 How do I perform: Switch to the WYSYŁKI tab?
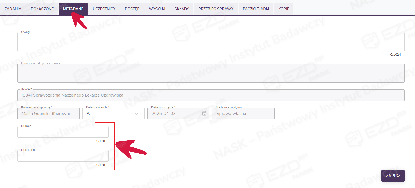coord(157,9)
